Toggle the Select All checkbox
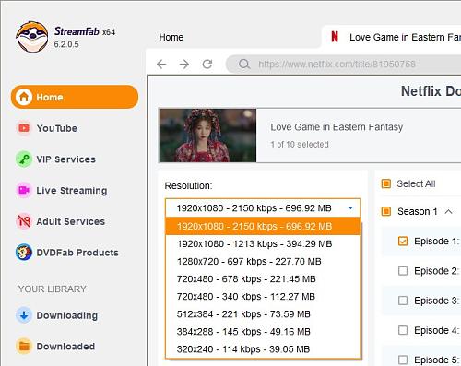The height and width of the screenshot is (366, 461). click(386, 183)
